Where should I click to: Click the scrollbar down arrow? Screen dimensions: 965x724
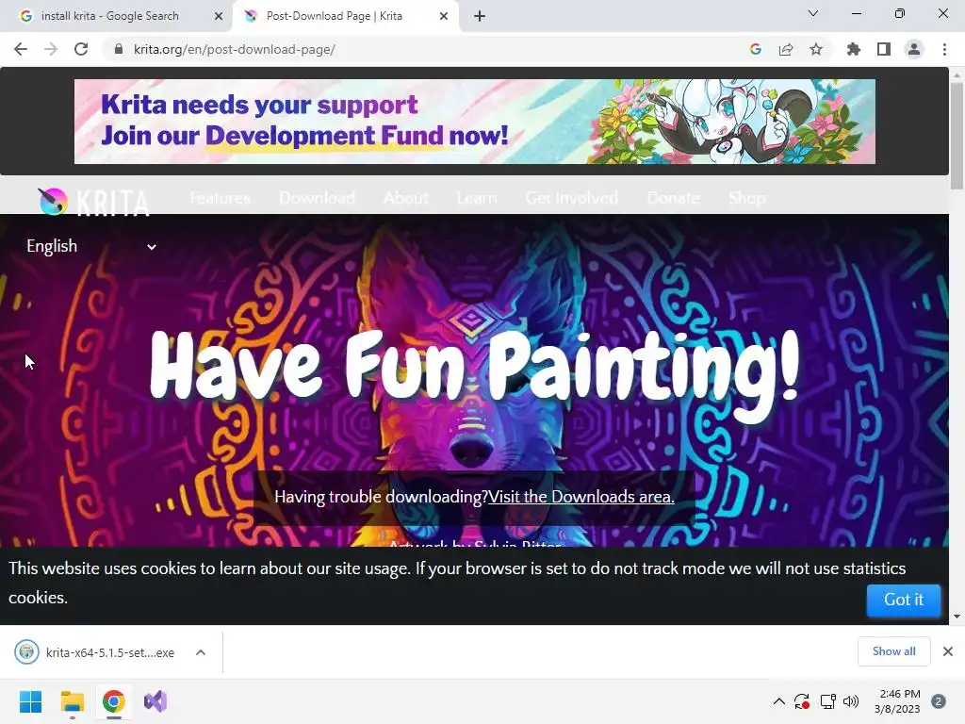tap(957, 617)
